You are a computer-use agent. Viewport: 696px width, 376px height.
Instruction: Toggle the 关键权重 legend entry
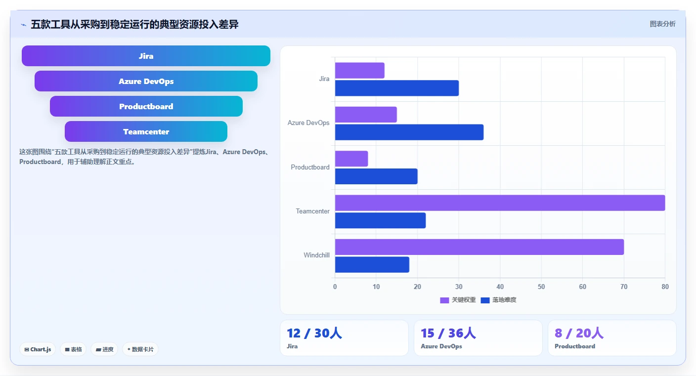458,300
